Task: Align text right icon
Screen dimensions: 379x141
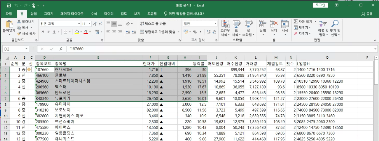Action: coord(120,32)
